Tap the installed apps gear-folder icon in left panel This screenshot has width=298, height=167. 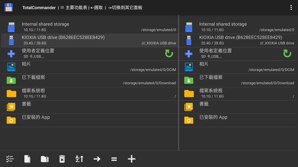click(11, 120)
